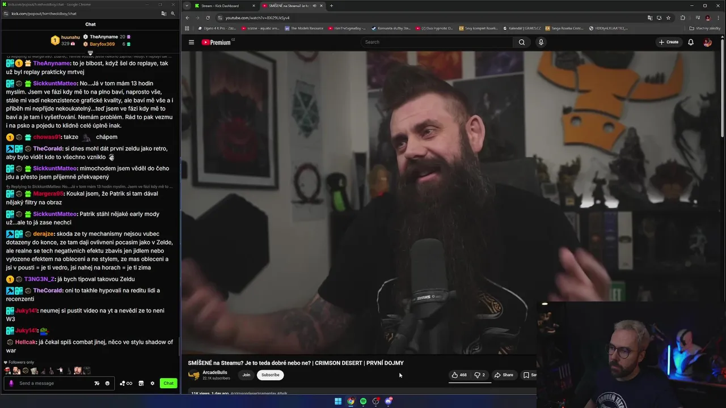
Task: Click username Margera95 in chat
Action: 48,194
